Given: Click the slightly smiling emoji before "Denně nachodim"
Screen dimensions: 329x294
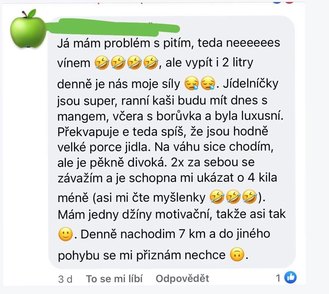Looking at the screenshot, I should coord(66,234).
